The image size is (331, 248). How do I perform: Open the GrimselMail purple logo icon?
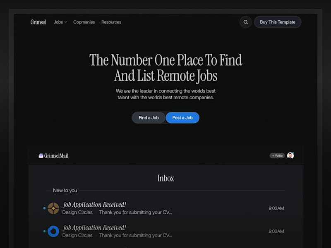click(41, 156)
